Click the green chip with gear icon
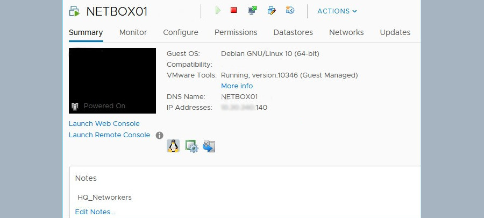 191,146
